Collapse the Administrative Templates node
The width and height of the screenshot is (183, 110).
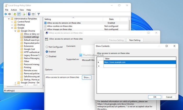9,19
